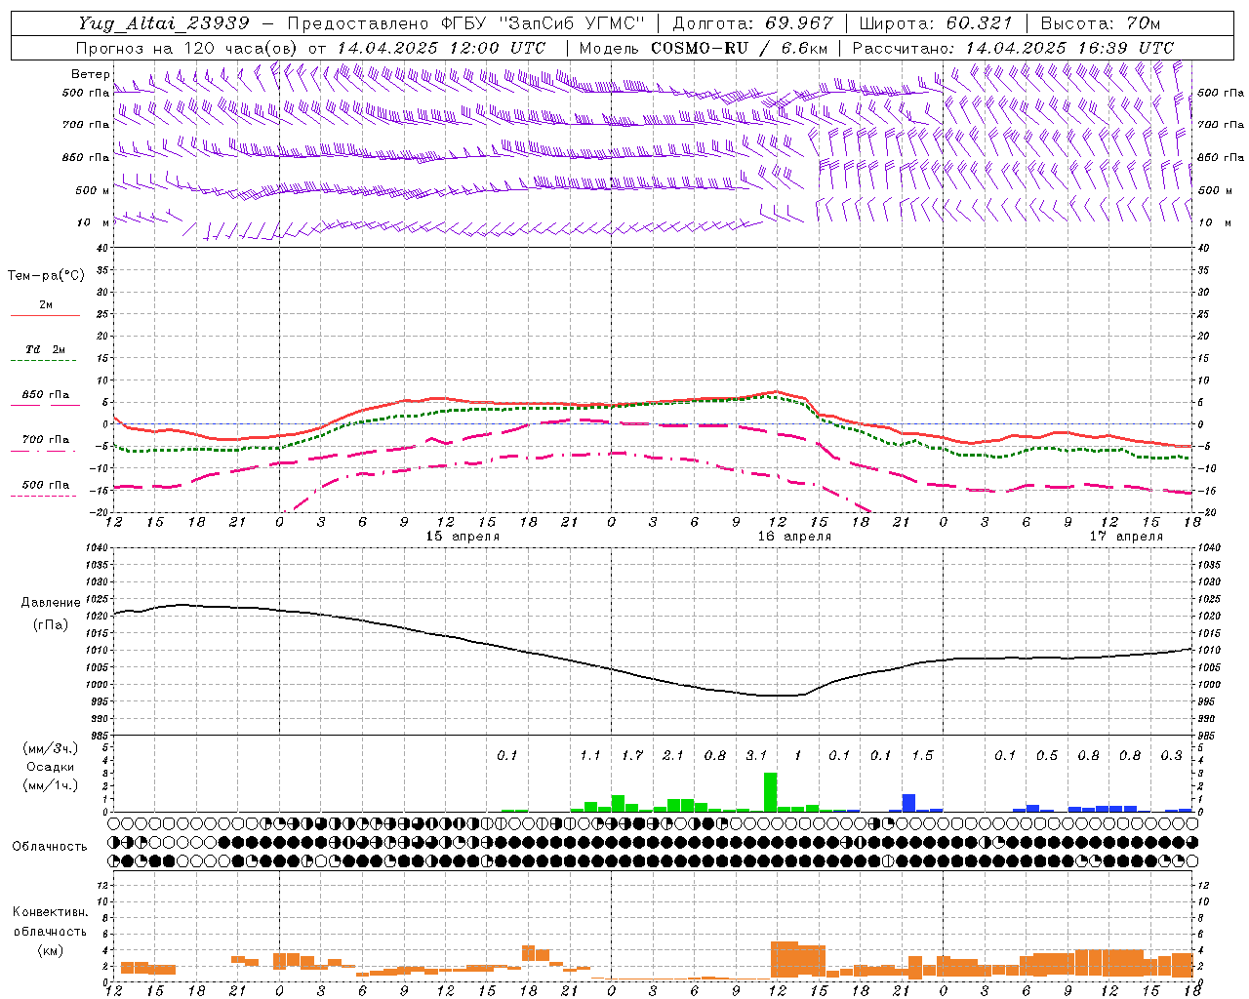Click the '(мм/1ч.)' precipitation unit label
This screenshot has width=1249, height=999.
50,785
